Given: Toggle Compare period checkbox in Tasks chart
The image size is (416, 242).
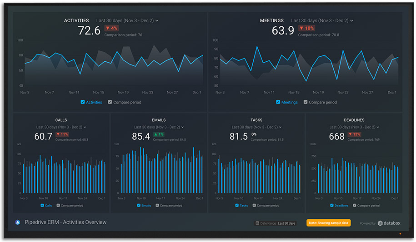Looking at the screenshot, I should pyautogui.click(x=254, y=205).
